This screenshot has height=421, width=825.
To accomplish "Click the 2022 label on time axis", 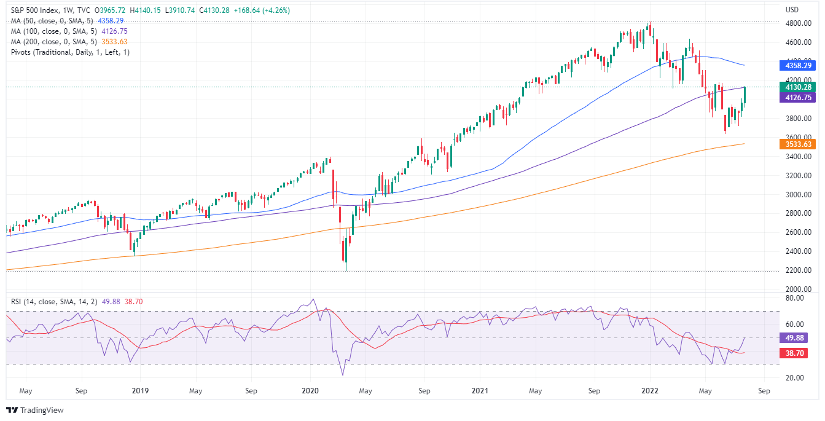I will 649,390.
